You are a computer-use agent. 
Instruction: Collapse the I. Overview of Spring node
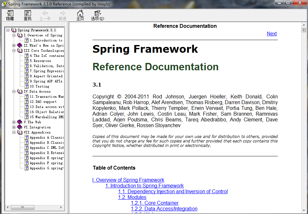pos(14,35)
